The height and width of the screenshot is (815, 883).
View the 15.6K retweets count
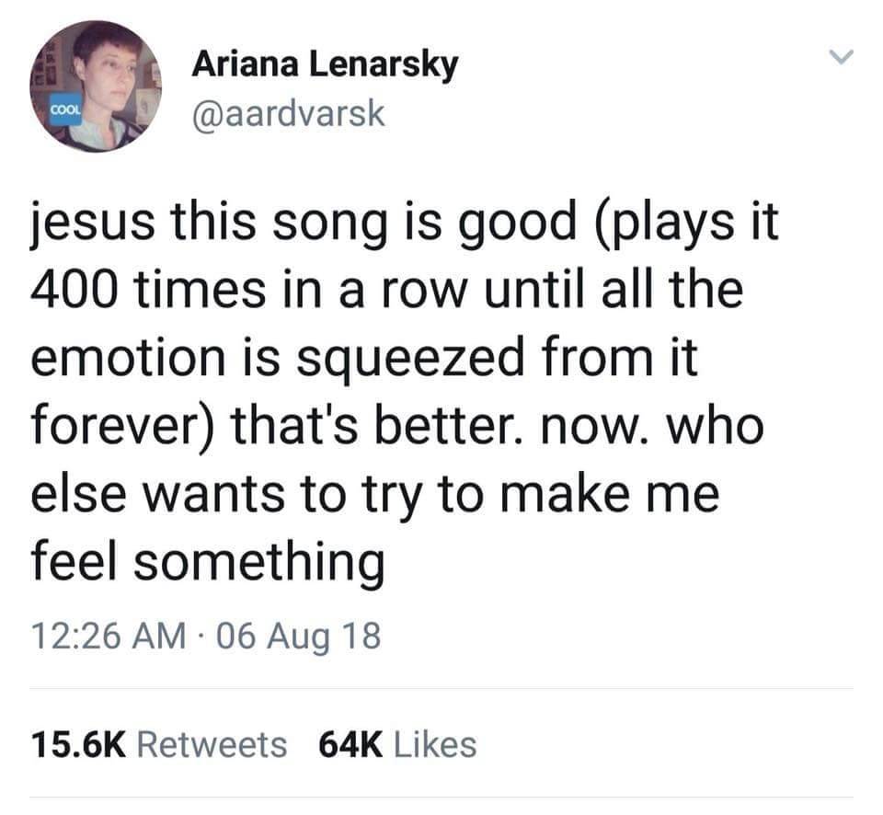coord(76,744)
